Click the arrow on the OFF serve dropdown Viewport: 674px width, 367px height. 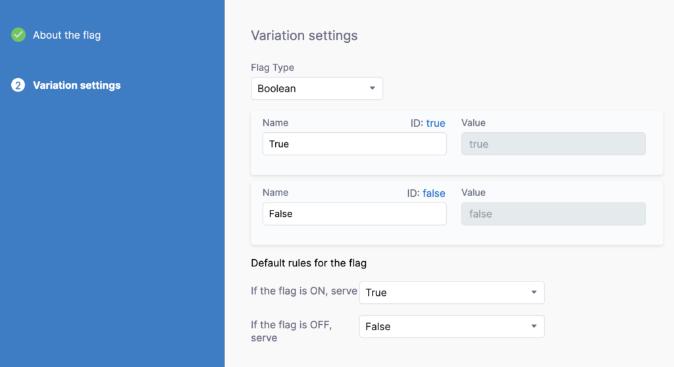click(534, 326)
